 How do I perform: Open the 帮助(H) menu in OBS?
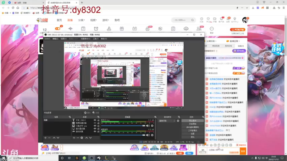104,39
